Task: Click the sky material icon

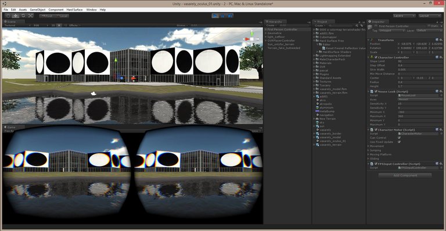Action: pyautogui.click(x=318, y=122)
